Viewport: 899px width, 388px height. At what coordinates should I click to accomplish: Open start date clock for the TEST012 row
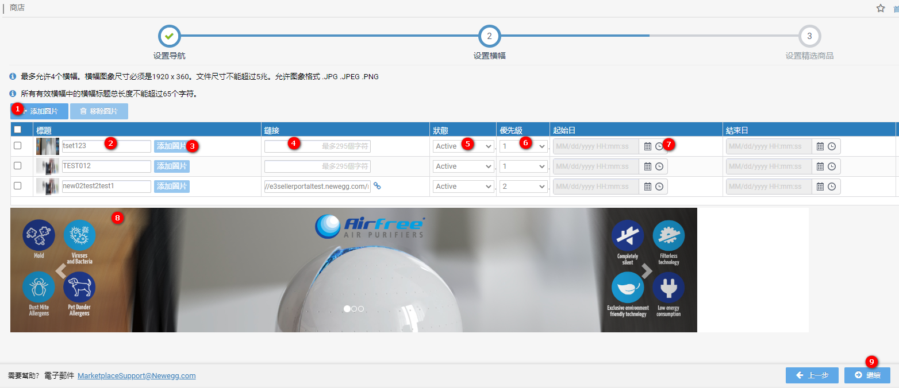pos(659,166)
